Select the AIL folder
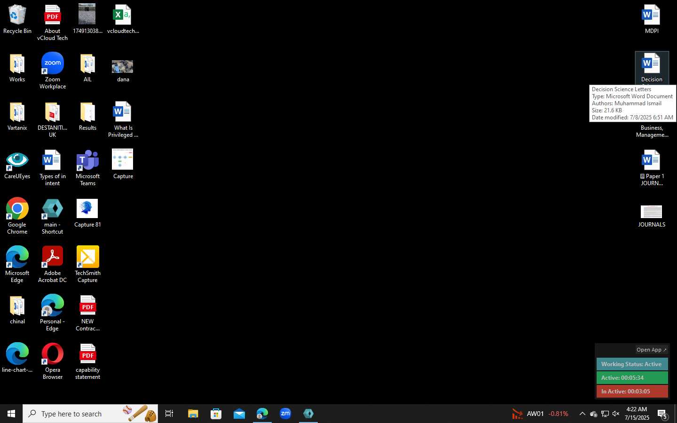This screenshot has width=677, height=423. [x=87, y=68]
